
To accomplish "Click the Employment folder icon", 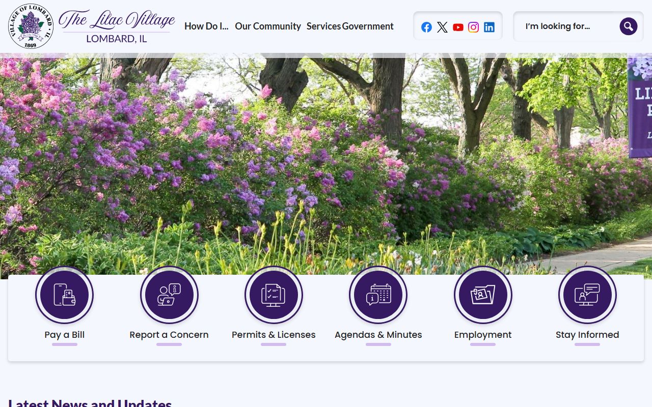I will pos(483,295).
